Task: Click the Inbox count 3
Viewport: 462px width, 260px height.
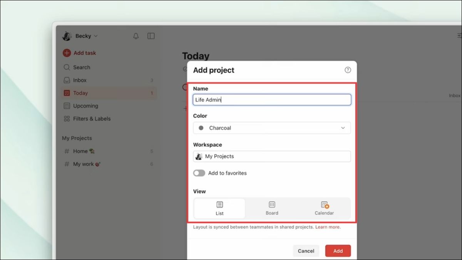Action: [152, 80]
